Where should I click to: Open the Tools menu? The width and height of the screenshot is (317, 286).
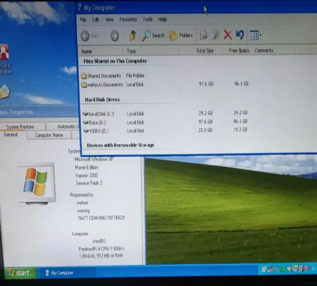pos(147,19)
